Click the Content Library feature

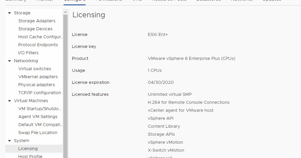coord(164,126)
